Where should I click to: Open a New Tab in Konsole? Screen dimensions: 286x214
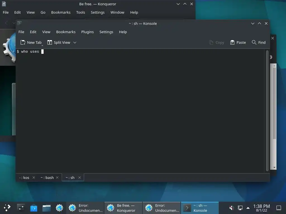31,43
